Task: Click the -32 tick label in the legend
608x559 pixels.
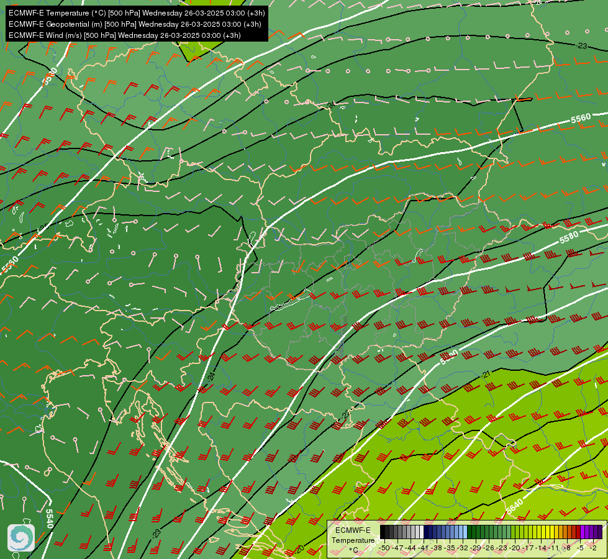Action: [x=463, y=548]
